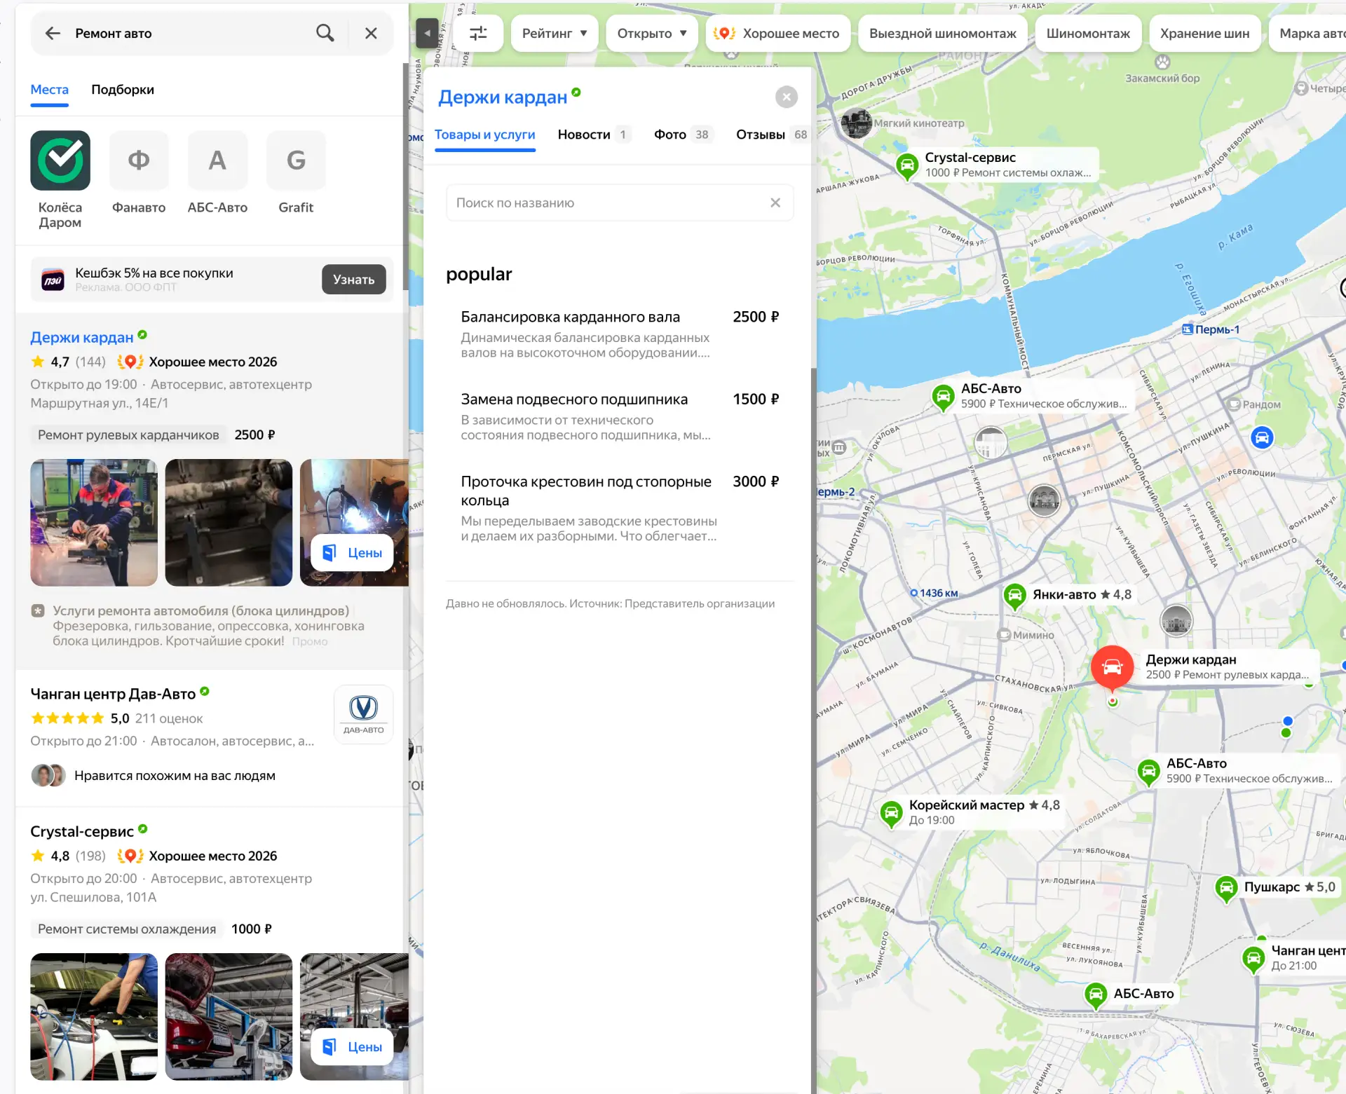1346x1094 pixels.
Task: Open Чанган центр Дав-Авто listing
Action: (113, 694)
